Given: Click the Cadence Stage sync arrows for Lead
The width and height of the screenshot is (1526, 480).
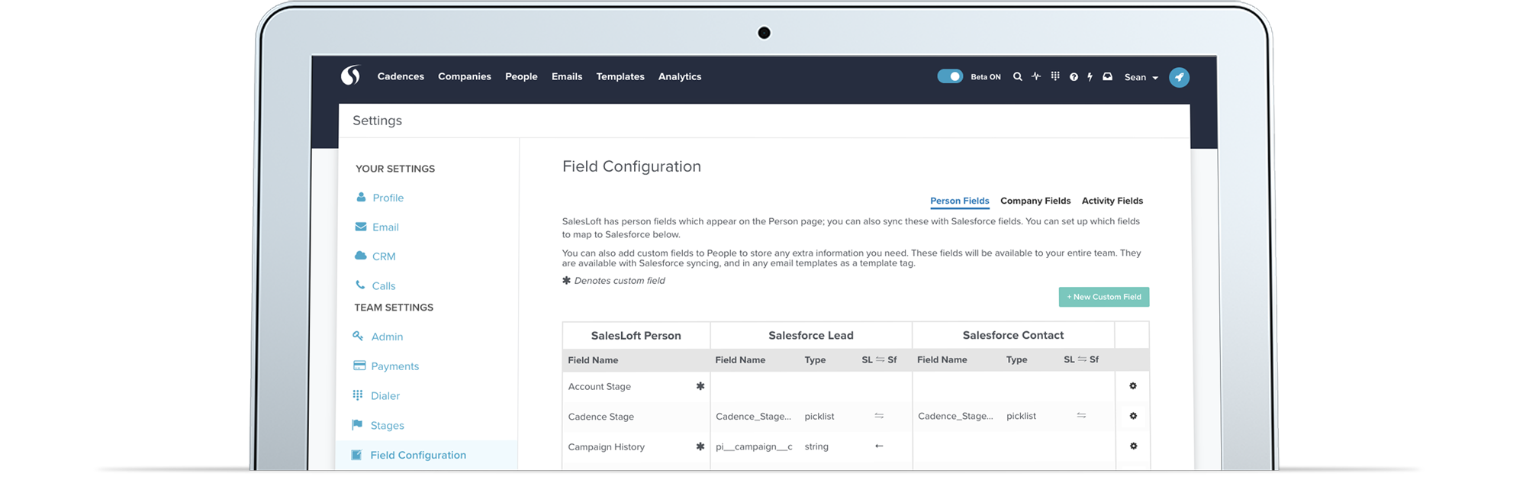Looking at the screenshot, I should pyautogui.click(x=879, y=416).
